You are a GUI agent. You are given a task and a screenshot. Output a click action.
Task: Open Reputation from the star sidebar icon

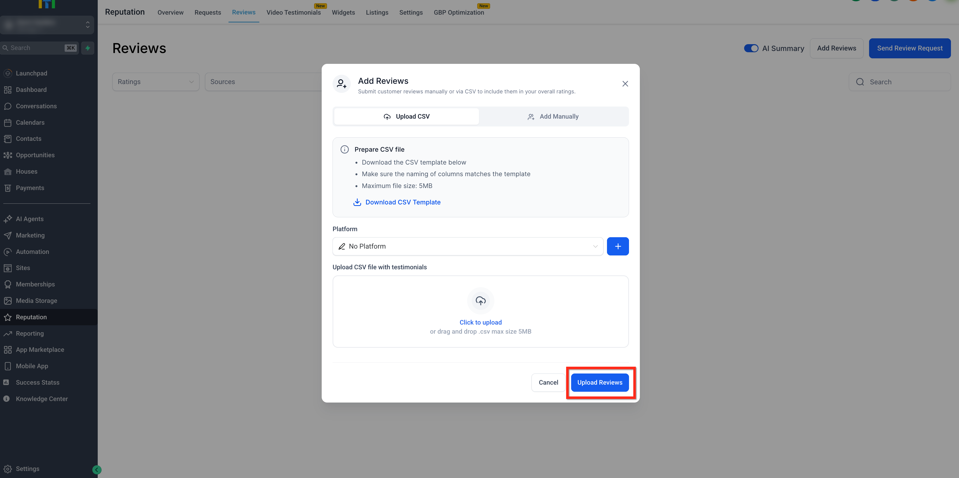pyautogui.click(x=8, y=317)
